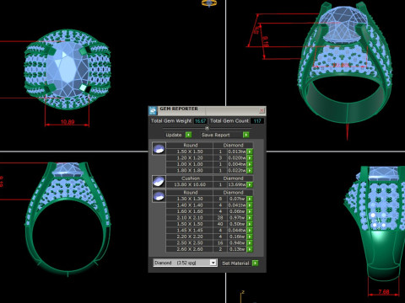Viewport: 405px width, 303px height.
Task: Click the green arrow on the 0.013tw row
Action: tap(250, 151)
